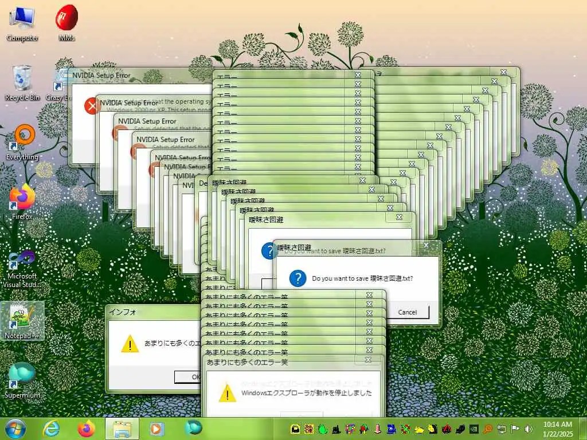Open Supermium from the taskbar

tap(193, 428)
